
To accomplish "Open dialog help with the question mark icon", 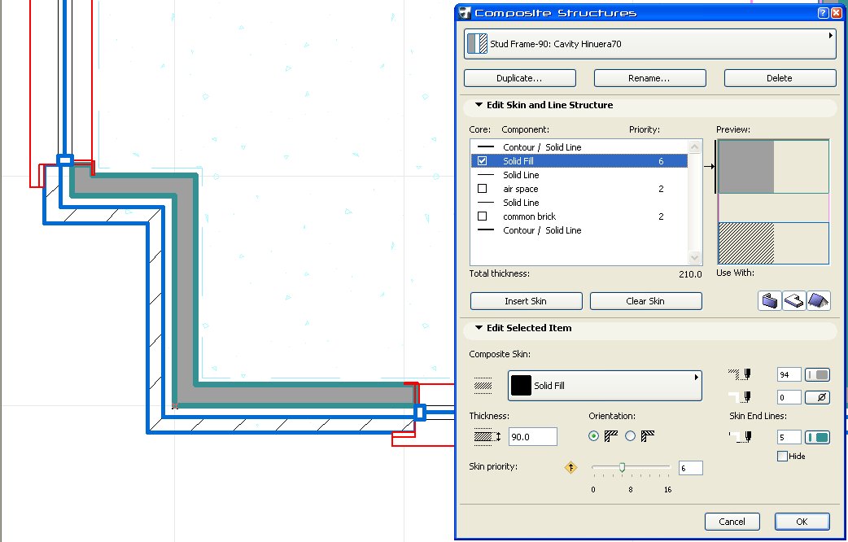I will click(x=822, y=11).
